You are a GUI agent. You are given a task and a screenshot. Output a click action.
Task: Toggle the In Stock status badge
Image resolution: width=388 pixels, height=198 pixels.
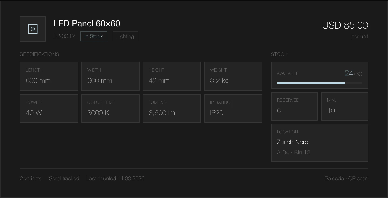pyautogui.click(x=93, y=36)
